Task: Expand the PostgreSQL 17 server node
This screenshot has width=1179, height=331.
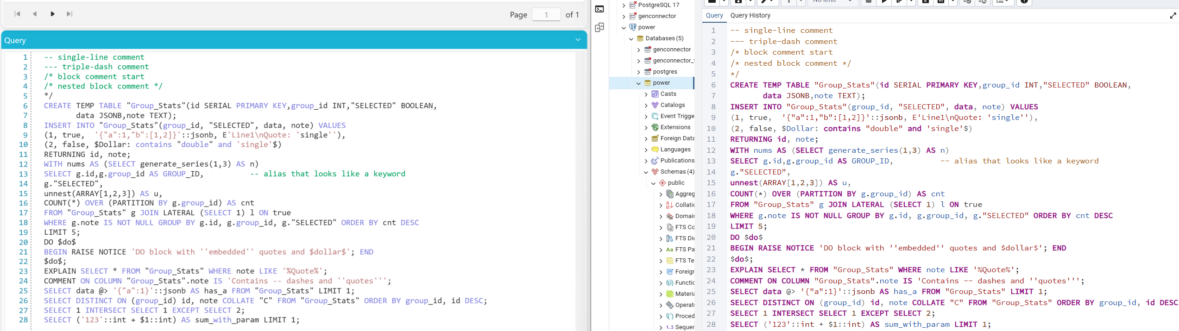Action: coord(624,5)
